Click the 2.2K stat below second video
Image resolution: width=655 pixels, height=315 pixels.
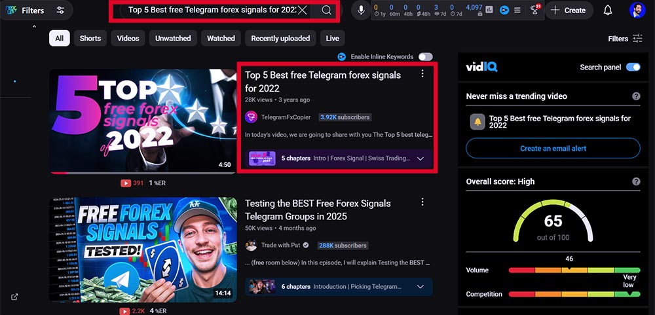[139, 311]
